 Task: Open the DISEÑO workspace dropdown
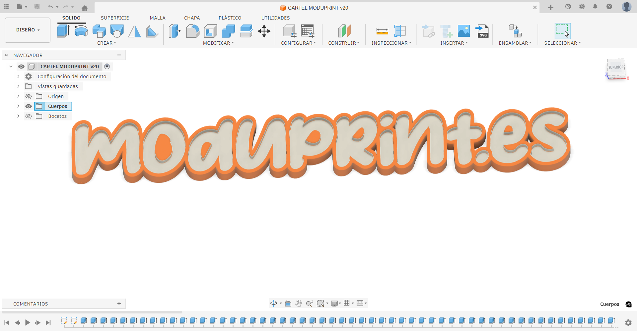[28, 30]
